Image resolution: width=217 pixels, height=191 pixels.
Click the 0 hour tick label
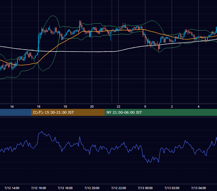(x=145, y=107)
